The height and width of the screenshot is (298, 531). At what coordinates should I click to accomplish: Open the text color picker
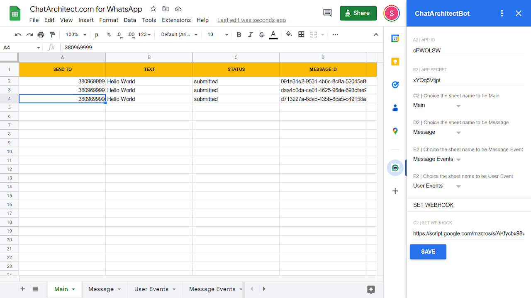[273, 35]
